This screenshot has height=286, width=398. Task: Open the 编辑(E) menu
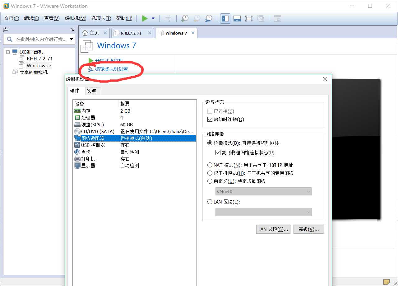pos(32,18)
